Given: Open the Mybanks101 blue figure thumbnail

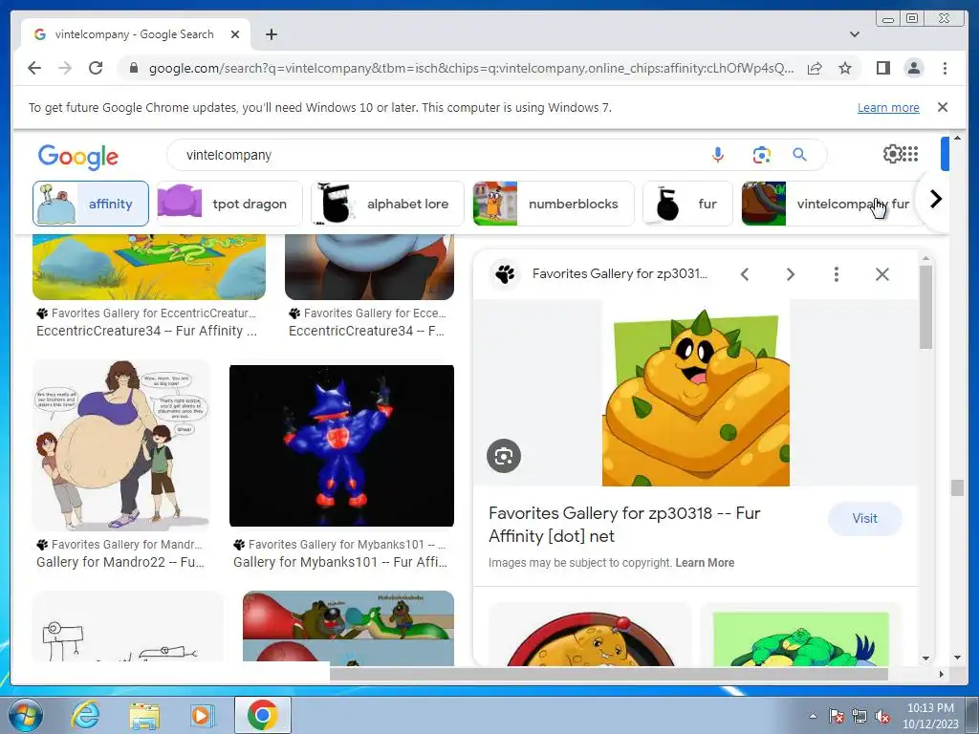Looking at the screenshot, I should 341,445.
